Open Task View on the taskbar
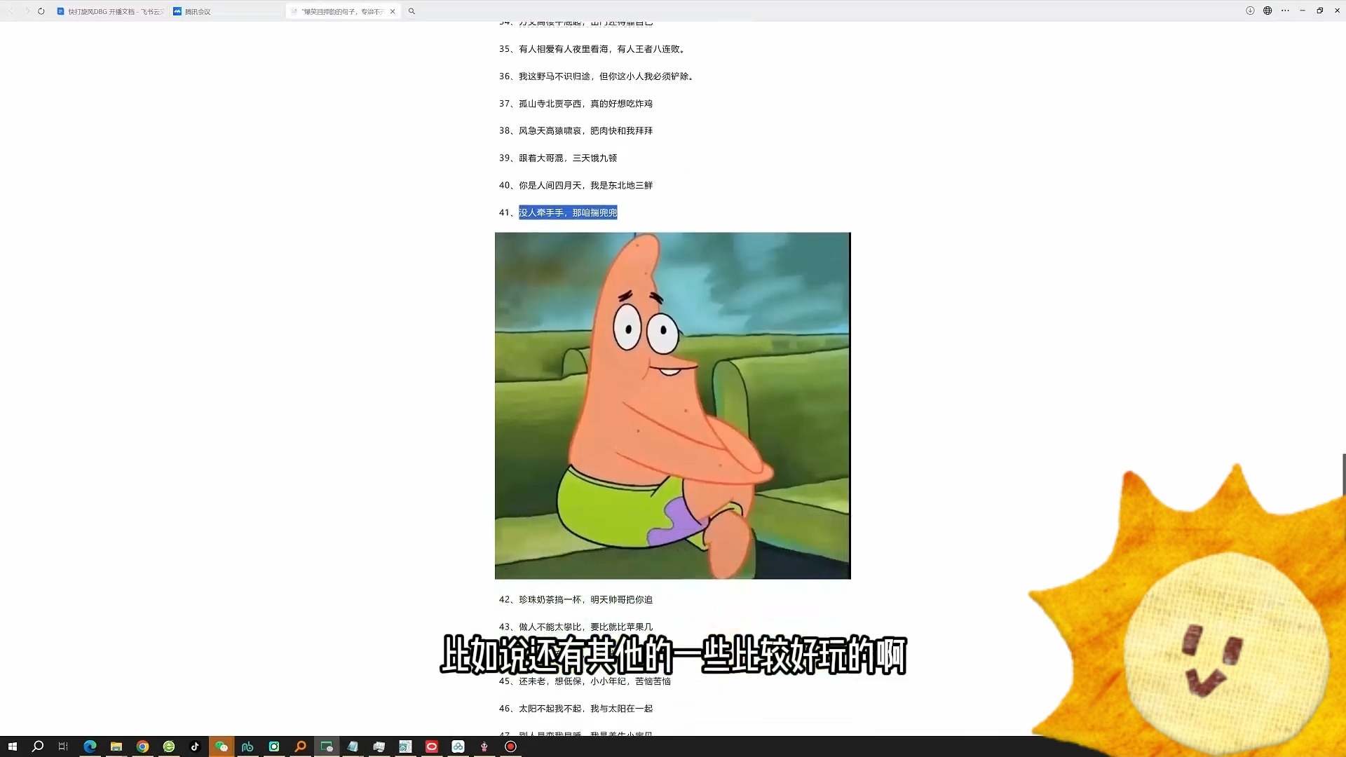Viewport: 1346px width, 757px height. pos(63,746)
